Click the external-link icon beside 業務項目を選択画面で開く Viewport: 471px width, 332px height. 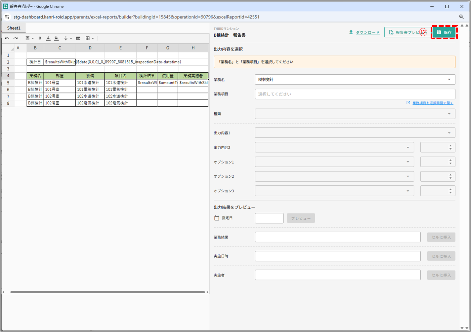click(x=408, y=103)
